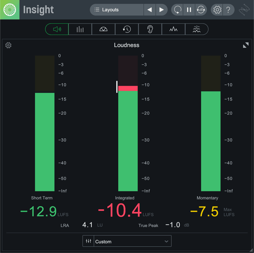254x253 pixels.
Task: Go to next layout arrow
Action: [161, 10]
